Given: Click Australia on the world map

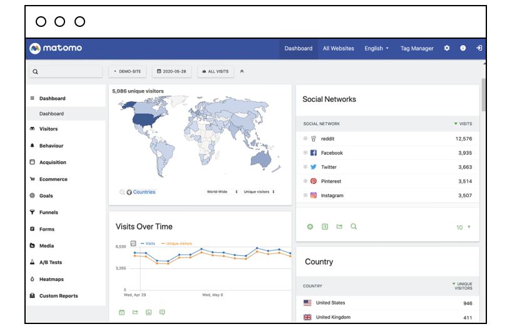Looking at the screenshot, I should 260,159.
